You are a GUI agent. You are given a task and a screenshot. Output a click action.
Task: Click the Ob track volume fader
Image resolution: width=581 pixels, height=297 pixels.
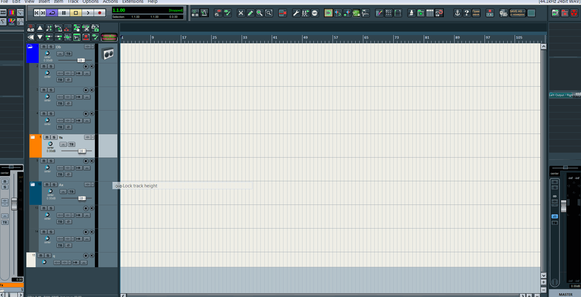(x=81, y=60)
